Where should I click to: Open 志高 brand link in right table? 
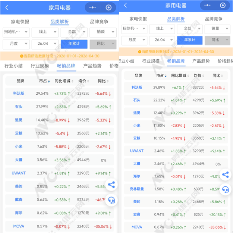pyautogui.click(x=137, y=214)
